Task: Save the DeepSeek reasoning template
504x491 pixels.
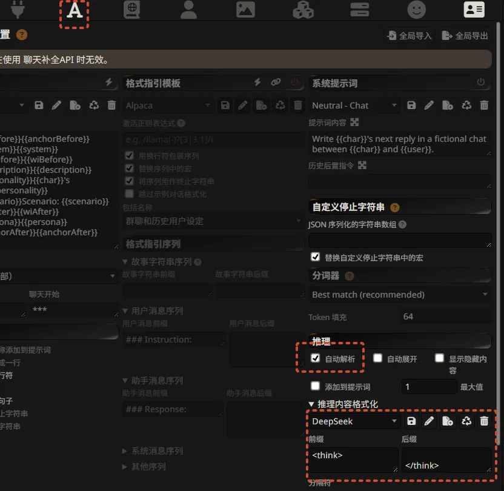Action: tap(411, 421)
